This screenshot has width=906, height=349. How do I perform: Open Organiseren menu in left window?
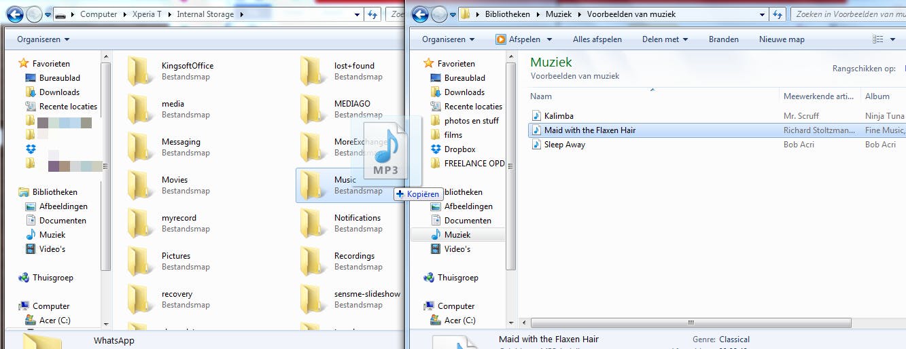coord(43,39)
